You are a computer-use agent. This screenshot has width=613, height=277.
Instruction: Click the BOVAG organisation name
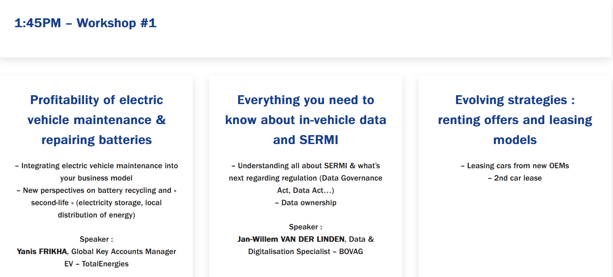click(351, 252)
